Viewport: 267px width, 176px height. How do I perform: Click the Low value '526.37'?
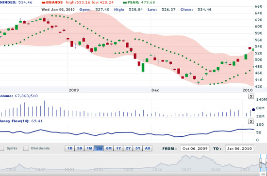pos(168,10)
